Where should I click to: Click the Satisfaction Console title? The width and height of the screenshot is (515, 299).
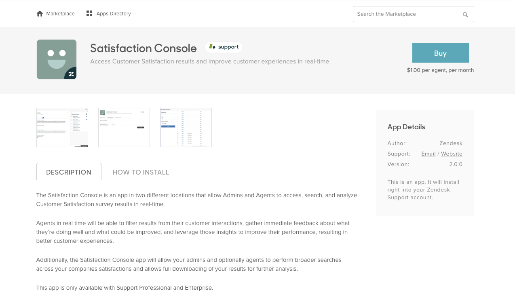click(x=144, y=48)
